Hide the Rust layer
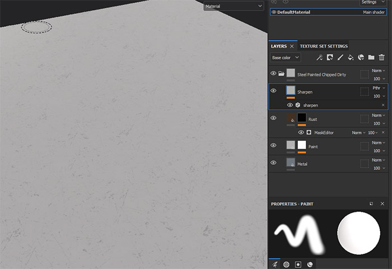 pos(273,118)
